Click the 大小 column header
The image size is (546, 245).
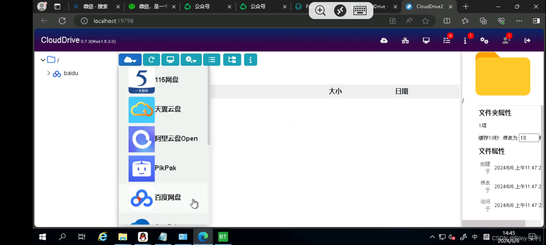(335, 91)
